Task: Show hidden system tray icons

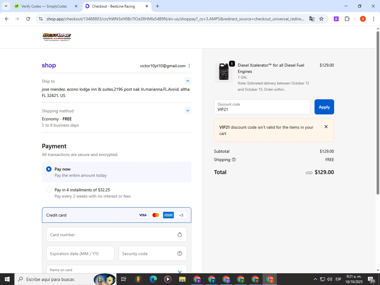Action: pos(315,279)
